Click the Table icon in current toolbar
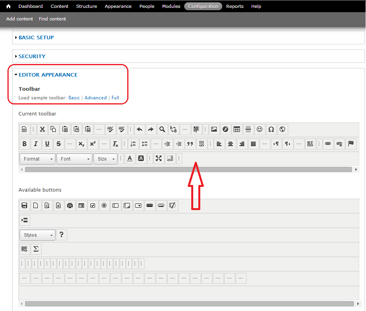The height and width of the screenshot is (311, 366). point(236,129)
